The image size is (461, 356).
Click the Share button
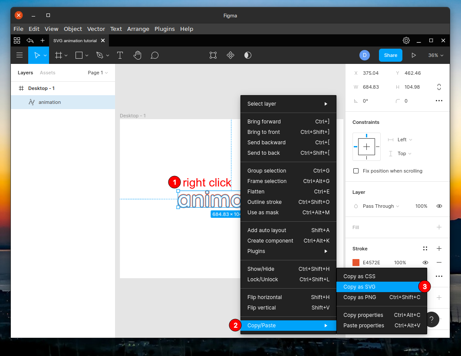pos(390,55)
